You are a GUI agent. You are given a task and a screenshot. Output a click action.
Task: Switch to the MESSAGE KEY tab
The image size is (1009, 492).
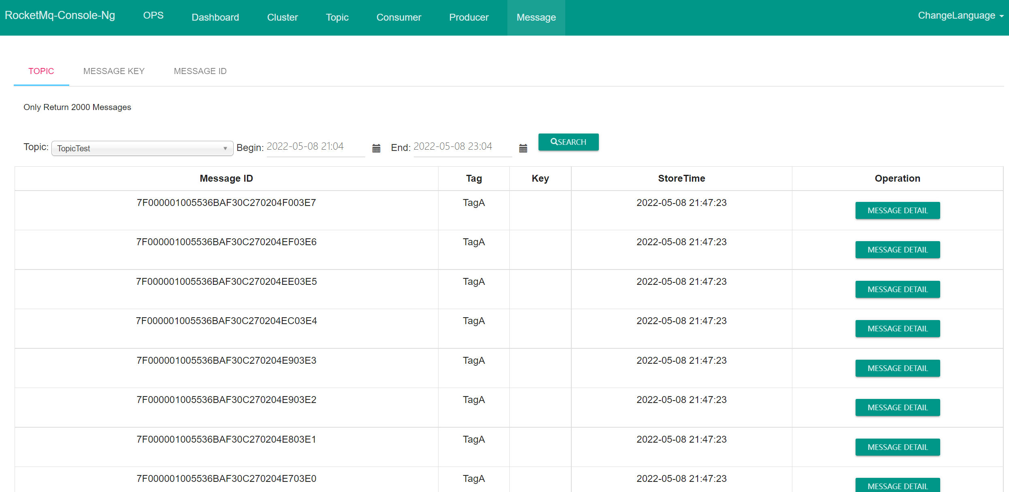(114, 71)
